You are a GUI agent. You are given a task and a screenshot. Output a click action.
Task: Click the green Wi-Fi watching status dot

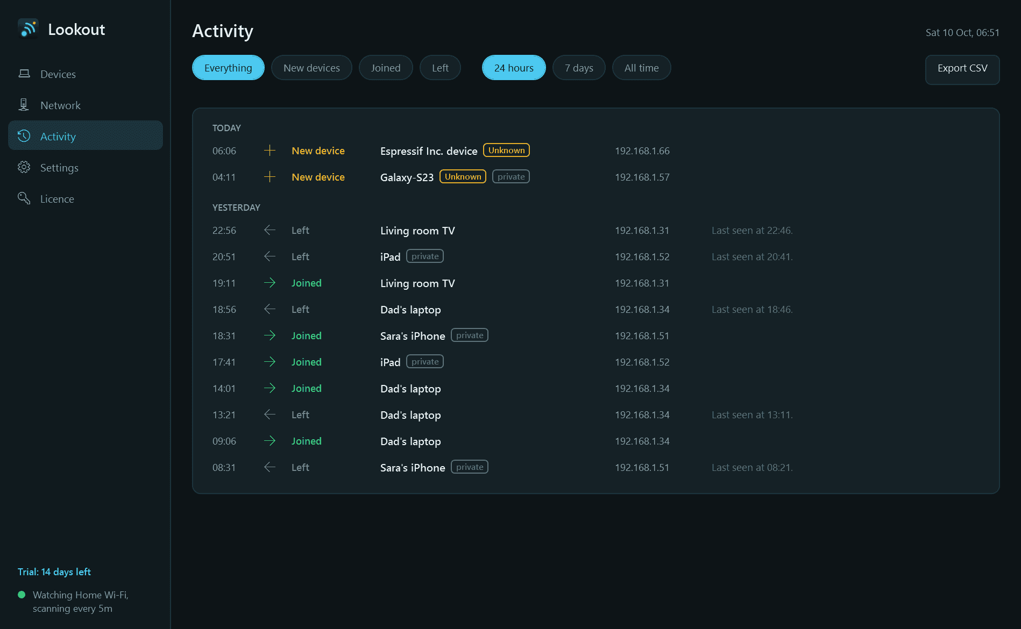click(22, 595)
